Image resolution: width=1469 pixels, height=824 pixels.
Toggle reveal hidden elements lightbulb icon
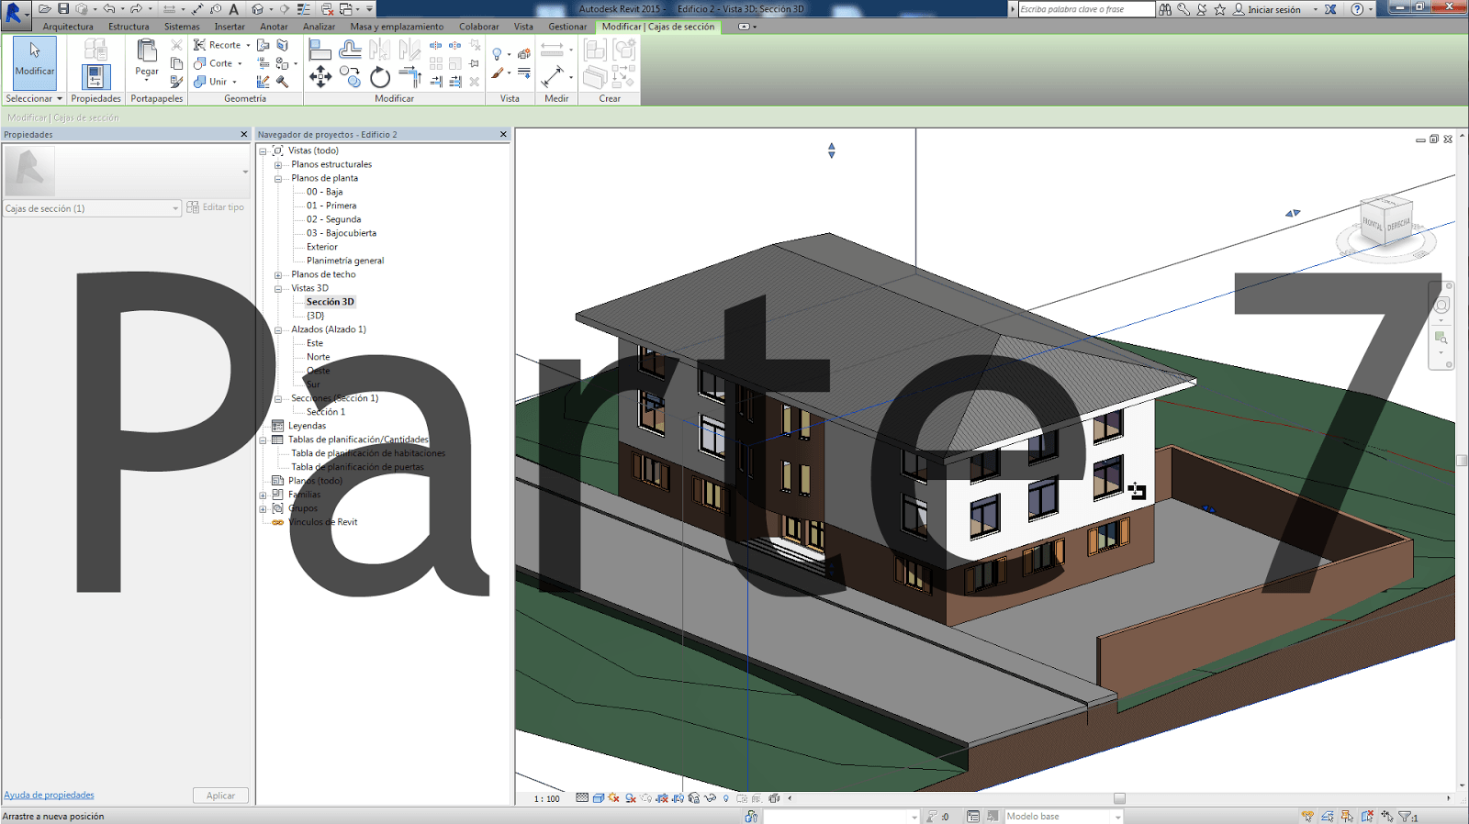[x=725, y=798]
